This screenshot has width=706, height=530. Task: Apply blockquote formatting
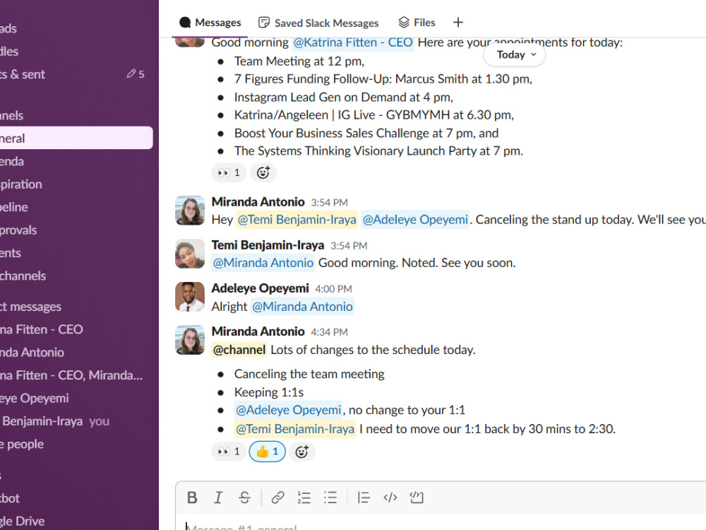(x=364, y=497)
